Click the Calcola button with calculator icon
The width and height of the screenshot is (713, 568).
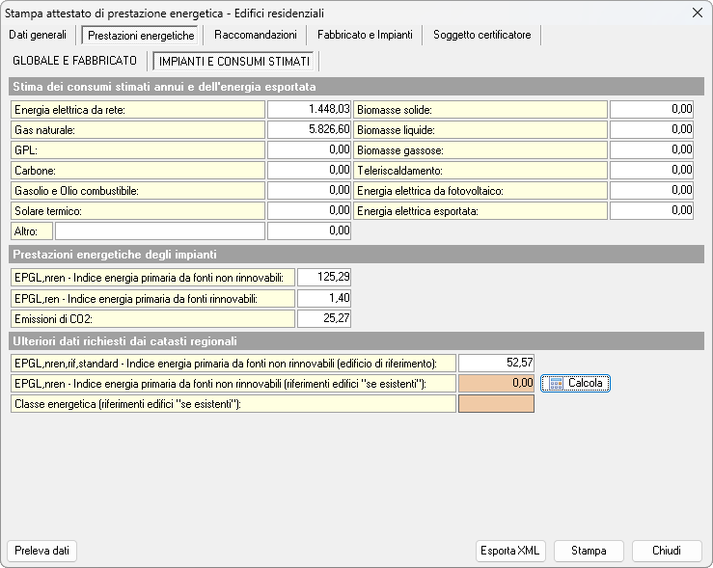576,383
